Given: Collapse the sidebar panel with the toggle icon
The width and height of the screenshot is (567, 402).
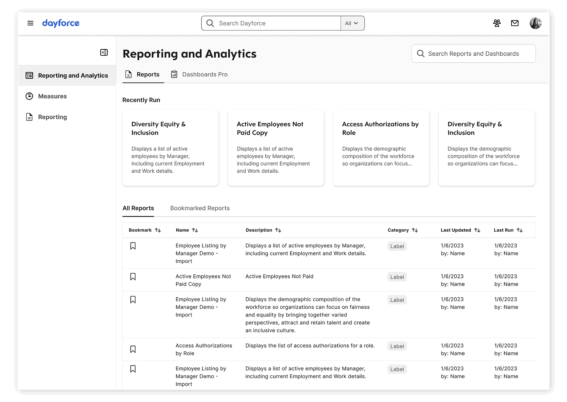Looking at the screenshot, I should (x=104, y=53).
